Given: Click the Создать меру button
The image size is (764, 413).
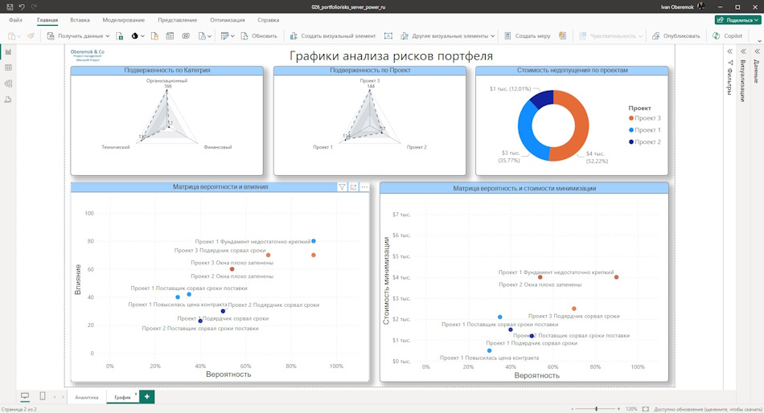Looking at the screenshot, I should click(528, 36).
